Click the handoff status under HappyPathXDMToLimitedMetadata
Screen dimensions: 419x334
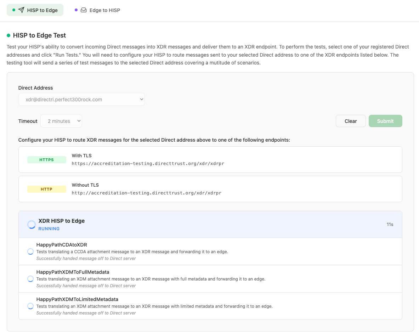coord(86,313)
